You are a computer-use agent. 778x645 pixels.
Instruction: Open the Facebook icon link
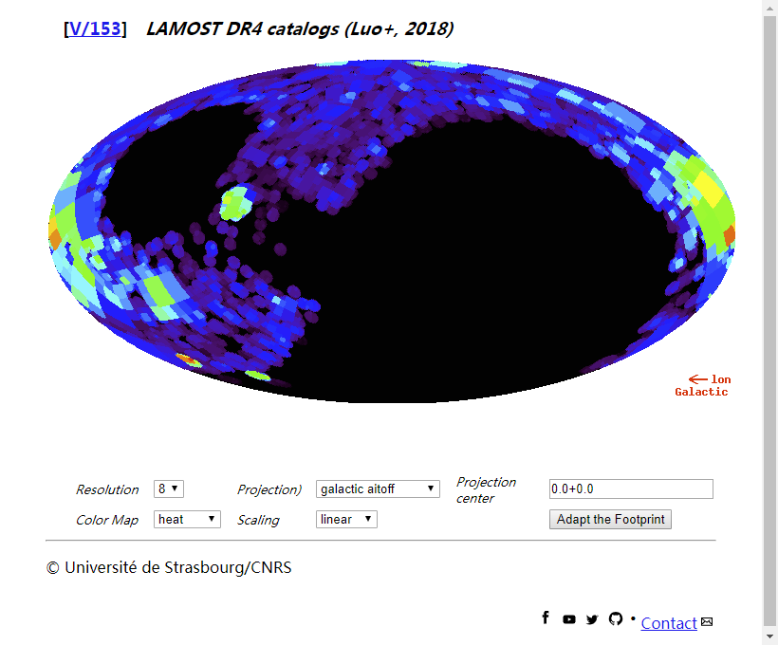pos(546,617)
